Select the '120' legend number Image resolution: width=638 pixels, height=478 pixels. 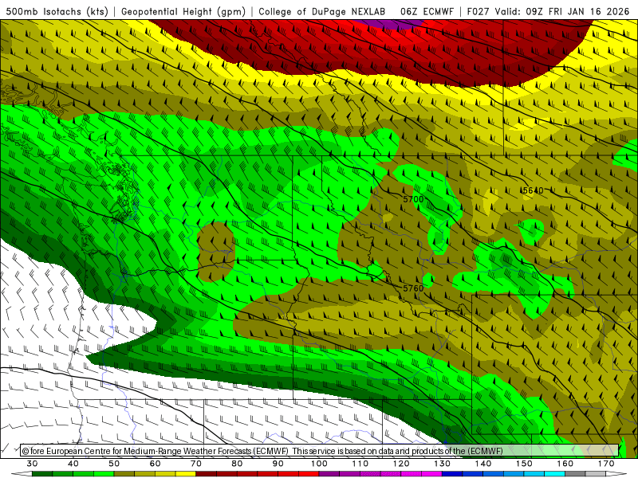[401, 464]
